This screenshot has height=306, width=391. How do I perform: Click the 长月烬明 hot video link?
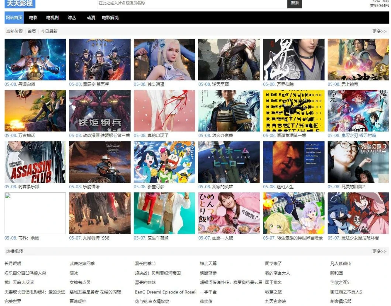click(13, 263)
